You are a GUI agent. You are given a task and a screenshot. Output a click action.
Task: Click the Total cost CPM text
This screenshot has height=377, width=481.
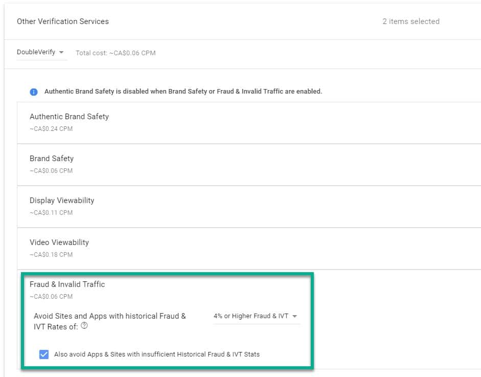click(x=116, y=53)
